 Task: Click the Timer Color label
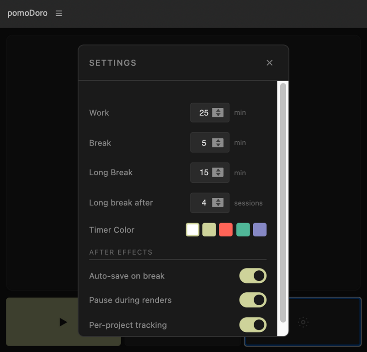click(x=112, y=230)
